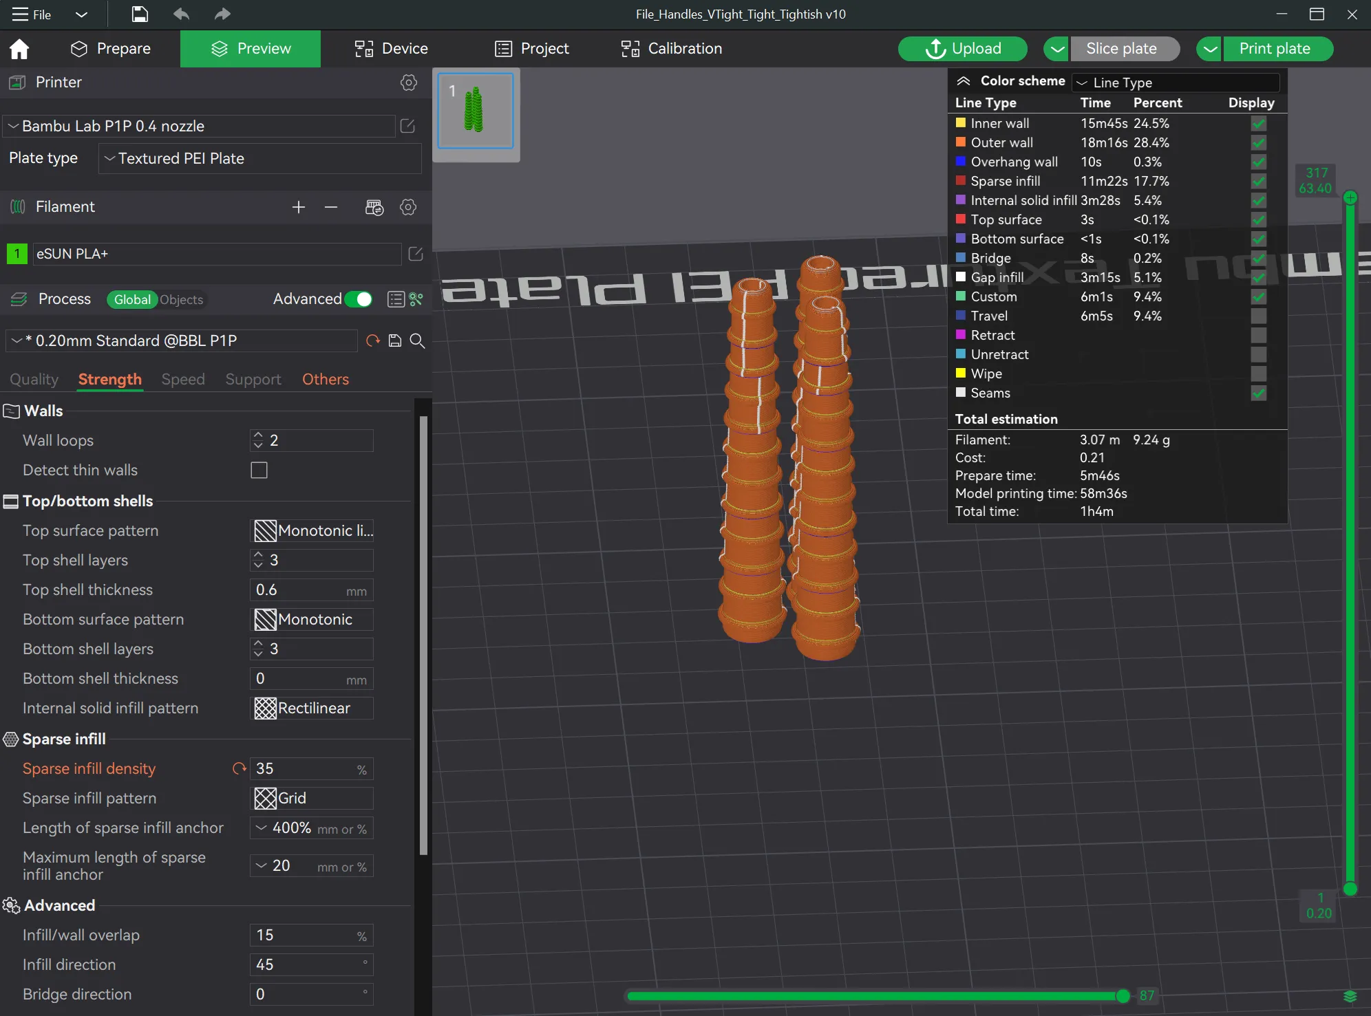Viewport: 1371px width, 1016px height.
Task: Open the Sparse infill pattern dropdown
Action: 312,798
